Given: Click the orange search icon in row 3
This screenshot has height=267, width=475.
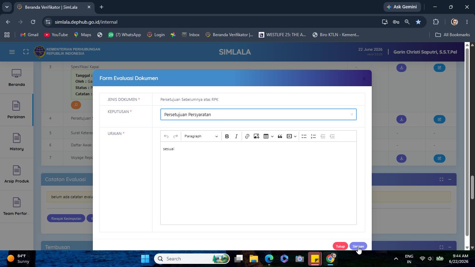Looking at the screenshot, I should (76, 105).
